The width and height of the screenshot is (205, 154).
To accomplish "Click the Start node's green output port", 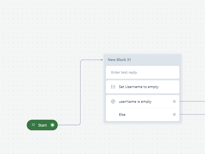I will click(53, 125).
